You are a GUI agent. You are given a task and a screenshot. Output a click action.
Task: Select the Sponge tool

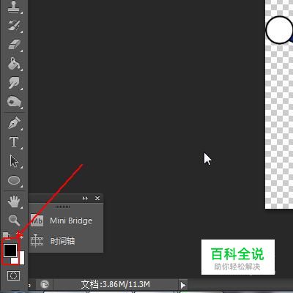(x=14, y=102)
